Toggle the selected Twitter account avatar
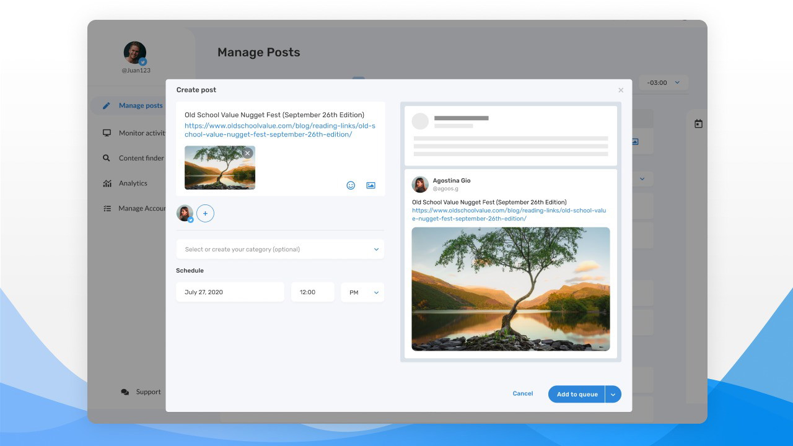The image size is (793, 446). [185, 214]
